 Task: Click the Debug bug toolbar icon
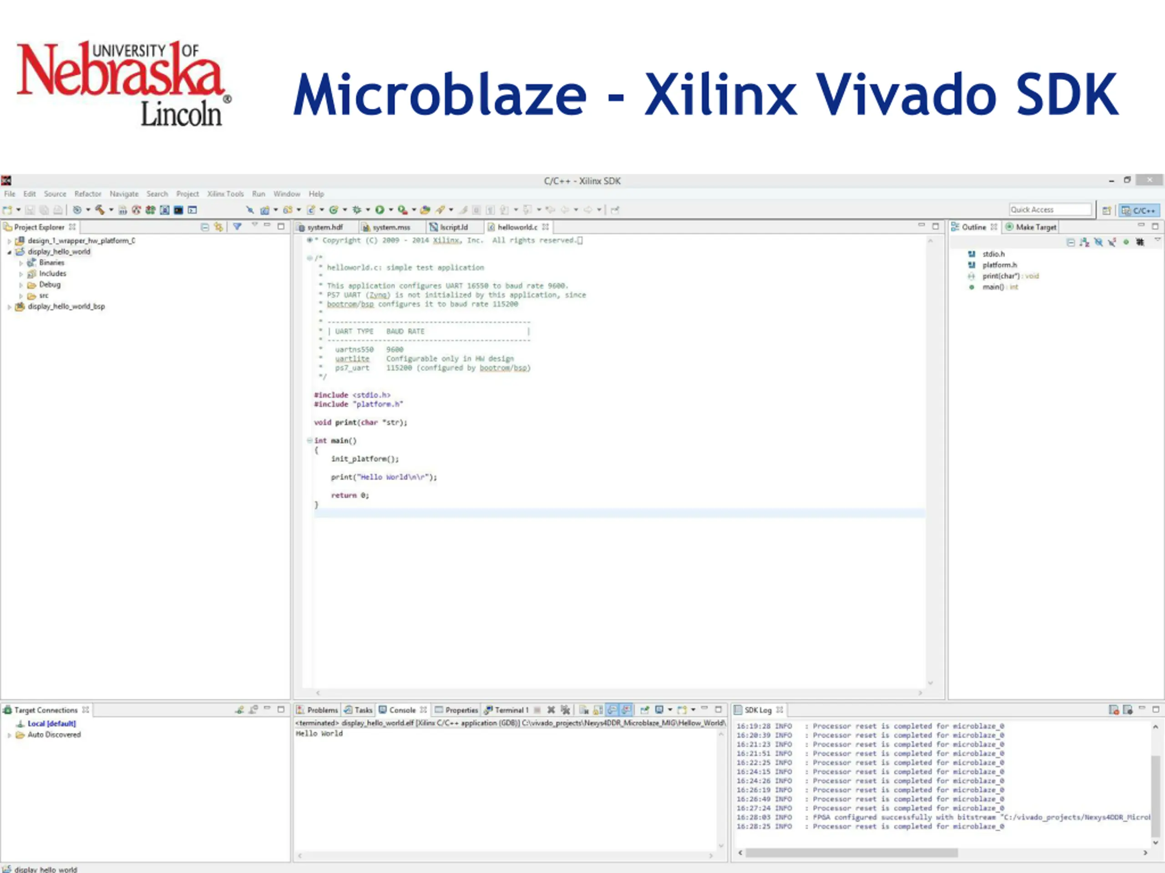(357, 210)
